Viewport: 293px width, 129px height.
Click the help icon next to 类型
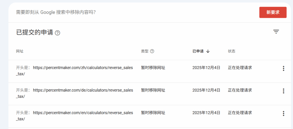(152, 51)
